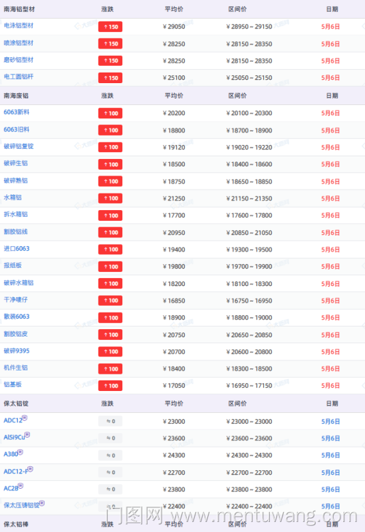Click the blue 5月6日 date for A380
Screen dimensions: 365x532
point(330,456)
